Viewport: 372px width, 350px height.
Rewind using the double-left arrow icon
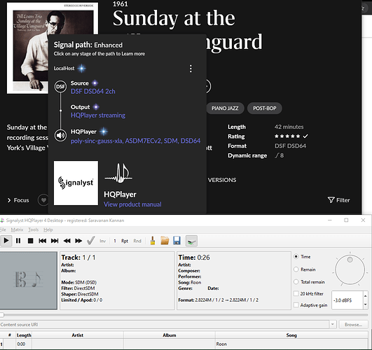pyautogui.click(x=67, y=241)
